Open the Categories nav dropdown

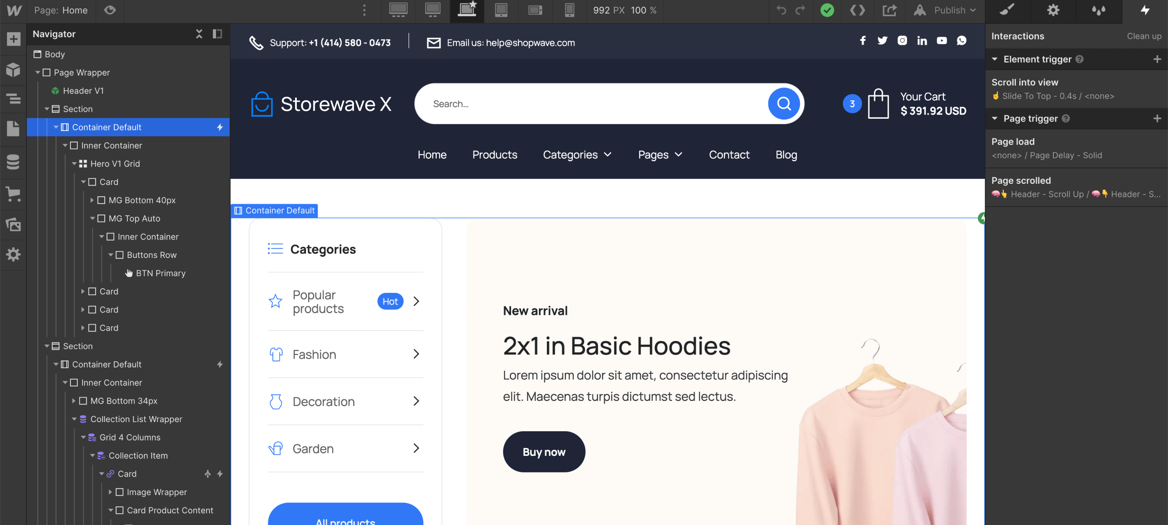point(577,155)
